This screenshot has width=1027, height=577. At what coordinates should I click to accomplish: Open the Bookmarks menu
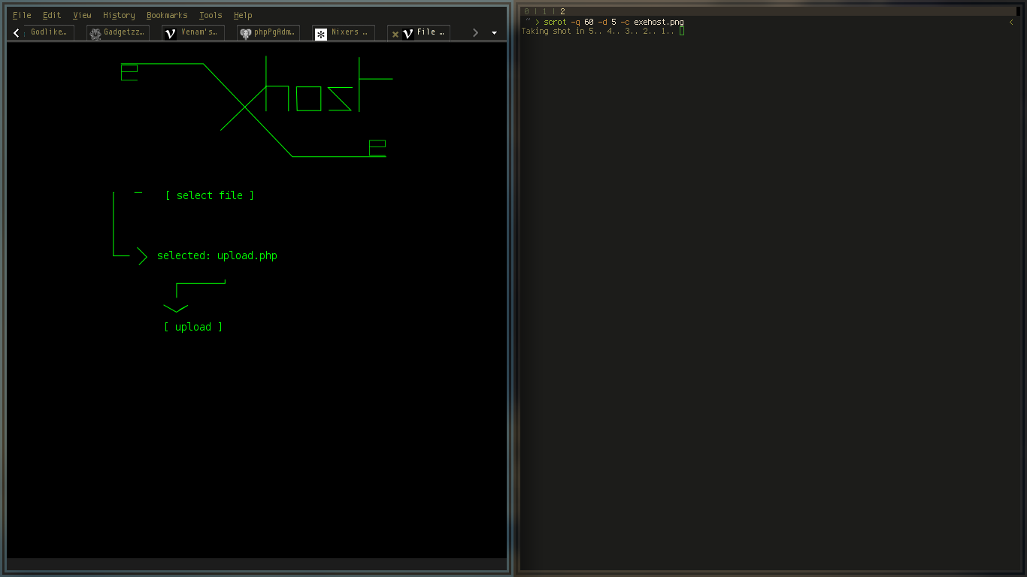pyautogui.click(x=167, y=15)
